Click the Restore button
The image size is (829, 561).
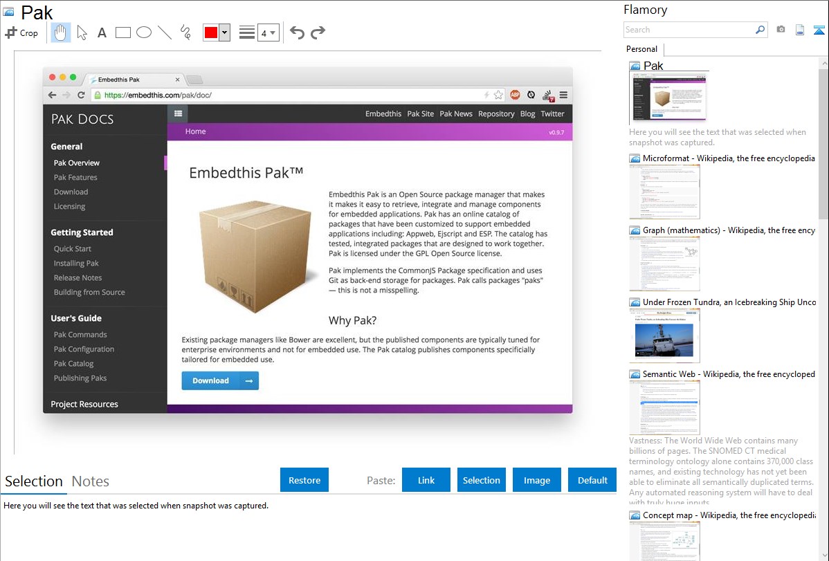pyautogui.click(x=304, y=480)
